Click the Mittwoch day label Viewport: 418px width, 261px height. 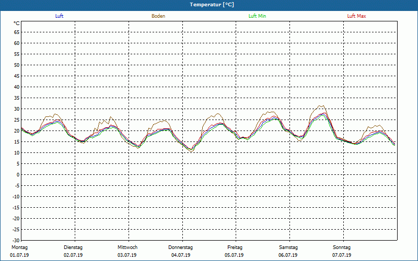(x=127, y=247)
